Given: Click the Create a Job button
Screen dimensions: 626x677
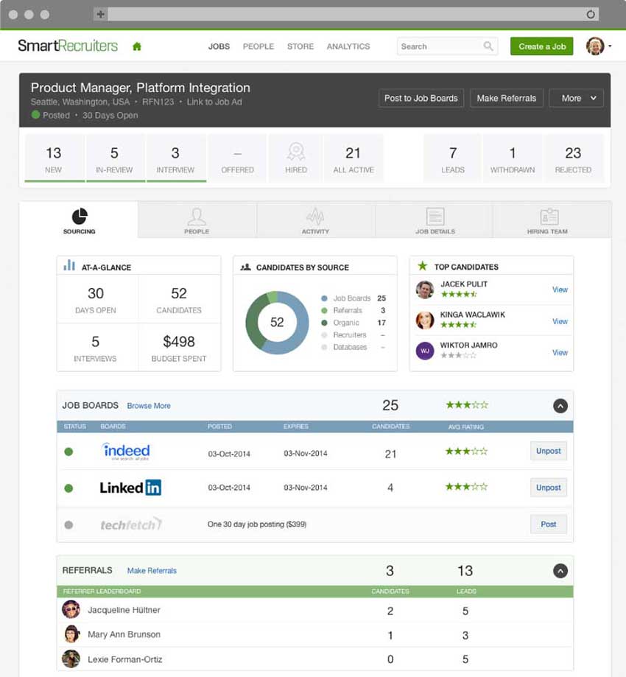Looking at the screenshot, I should click(541, 46).
